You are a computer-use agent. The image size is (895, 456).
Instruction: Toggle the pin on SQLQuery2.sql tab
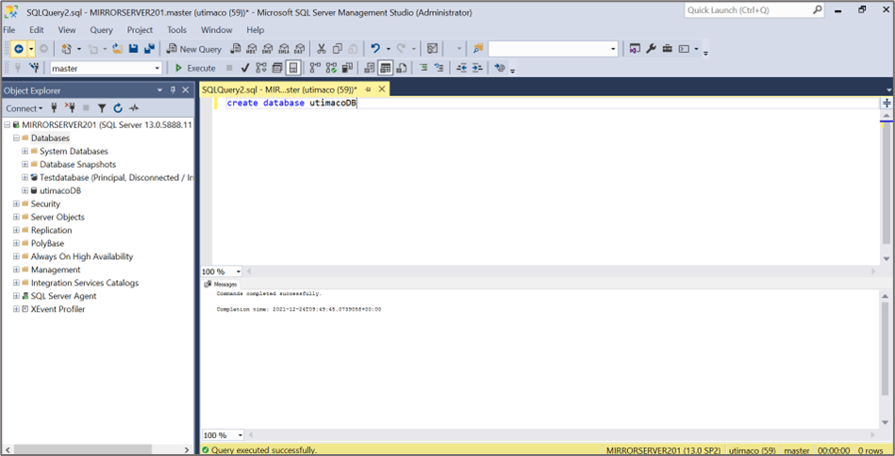click(368, 90)
